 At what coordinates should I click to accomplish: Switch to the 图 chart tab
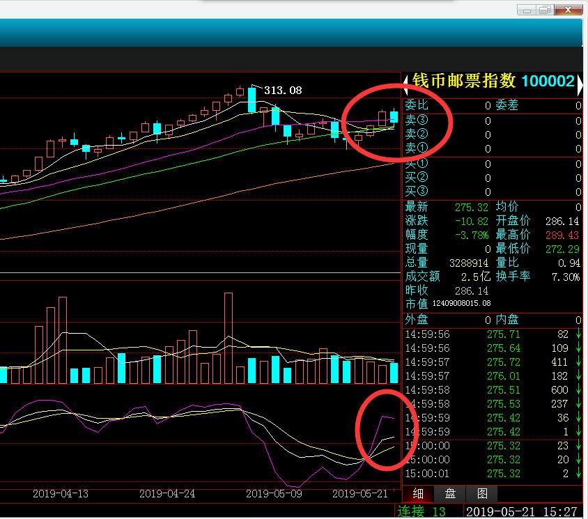pyautogui.click(x=482, y=494)
